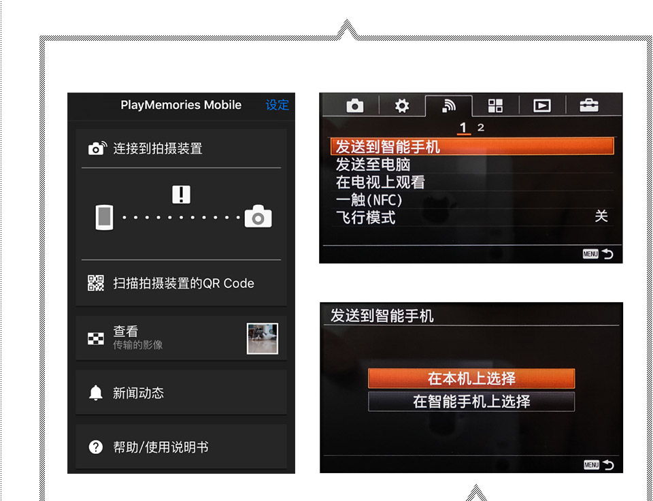Open the applications grid tab
The image size is (653, 501).
click(x=495, y=106)
